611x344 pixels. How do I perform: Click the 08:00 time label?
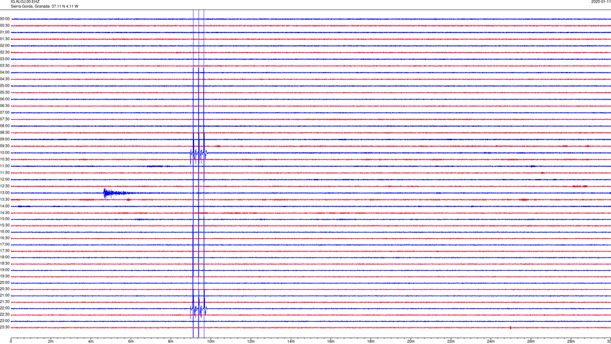(4, 126)
